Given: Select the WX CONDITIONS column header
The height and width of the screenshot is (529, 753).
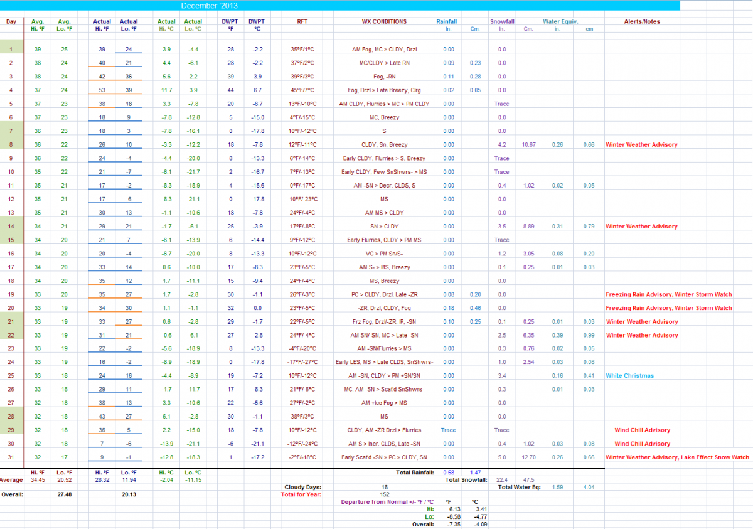Looking at the screenshot, I should point(384,21).
